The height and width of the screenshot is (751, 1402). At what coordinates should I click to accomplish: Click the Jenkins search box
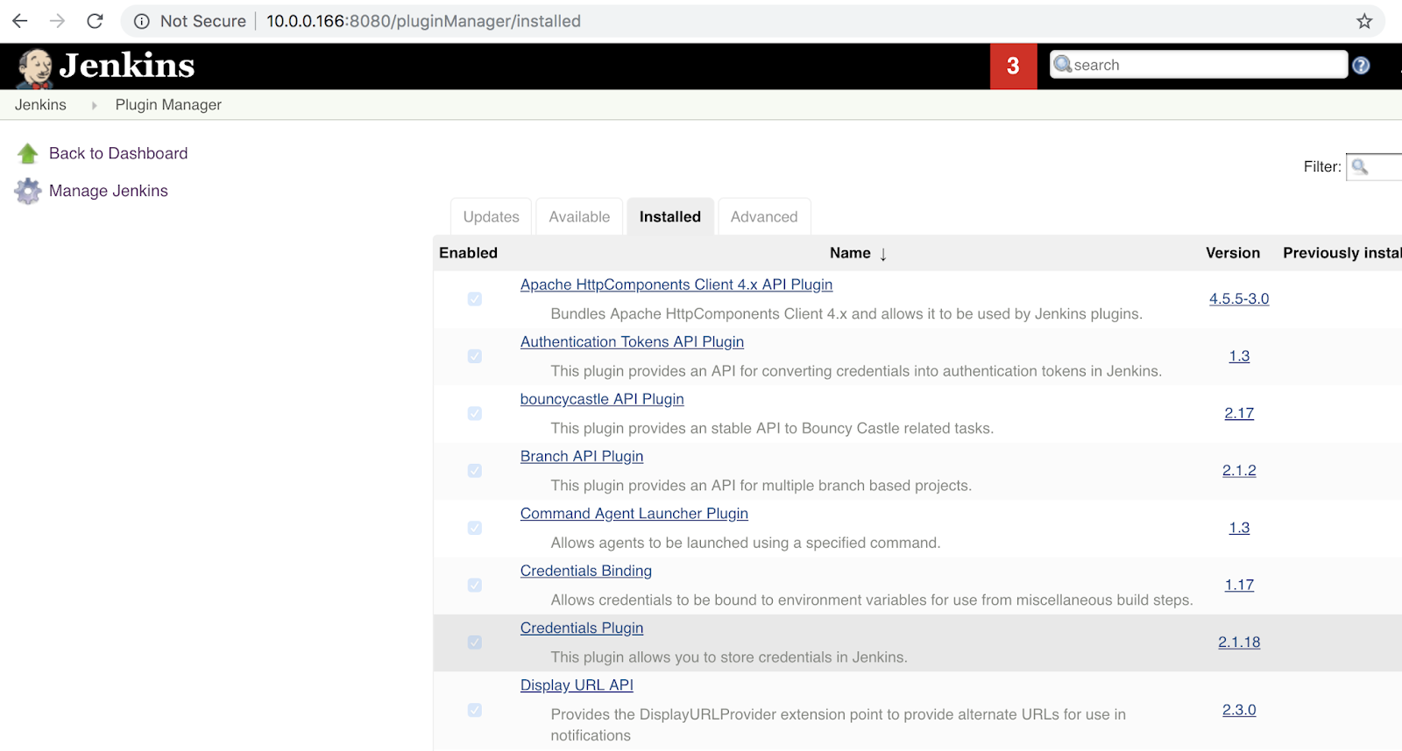1199,65
